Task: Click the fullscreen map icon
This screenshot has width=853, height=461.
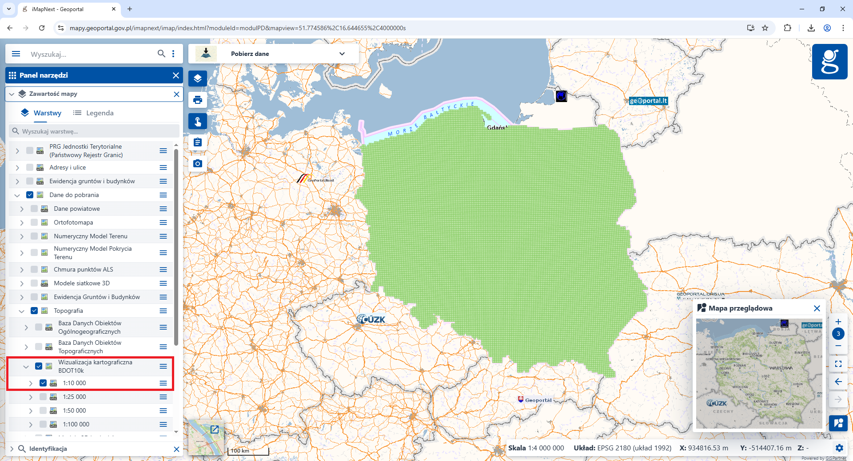Action: coord(839,364)
